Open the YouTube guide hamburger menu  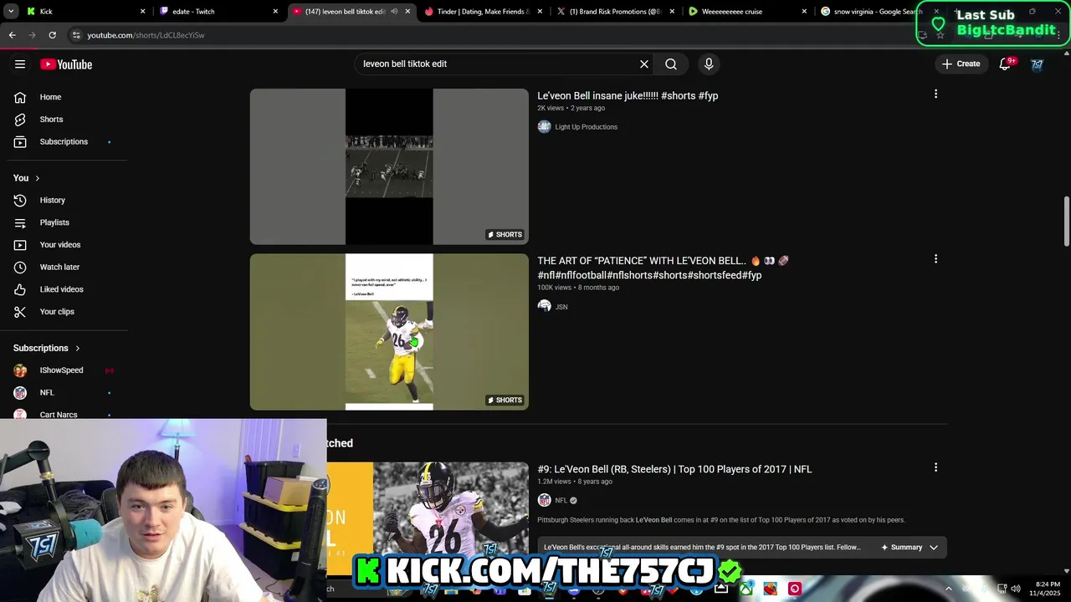[20, 64]
